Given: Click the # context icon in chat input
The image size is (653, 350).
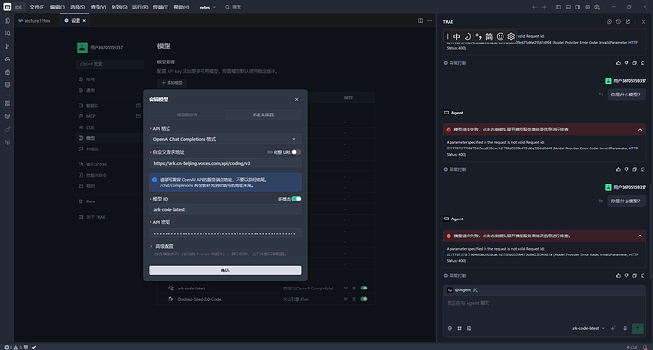Looking at the screenshot, I should [459, 328].
